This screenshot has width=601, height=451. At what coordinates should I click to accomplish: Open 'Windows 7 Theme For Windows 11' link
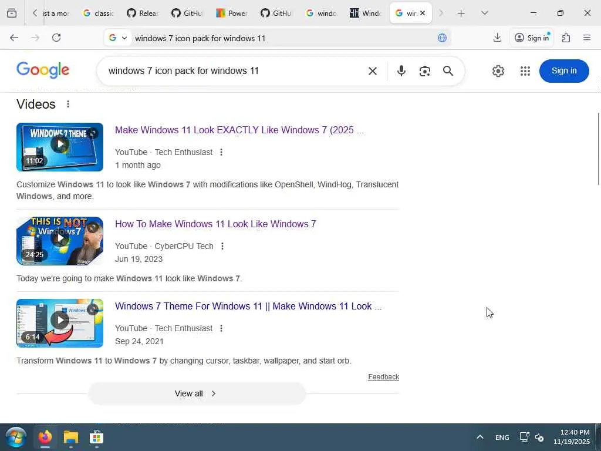[248, 306]
